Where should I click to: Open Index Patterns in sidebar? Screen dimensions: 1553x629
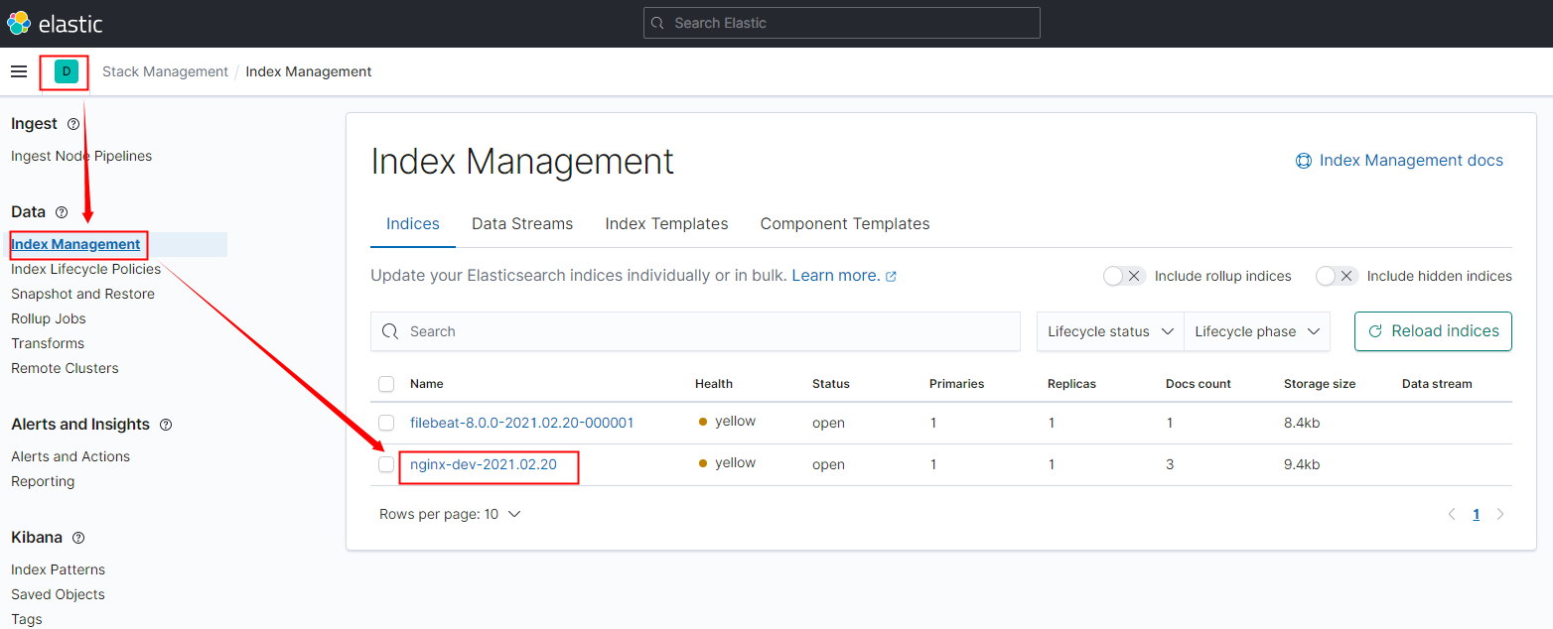58,569
